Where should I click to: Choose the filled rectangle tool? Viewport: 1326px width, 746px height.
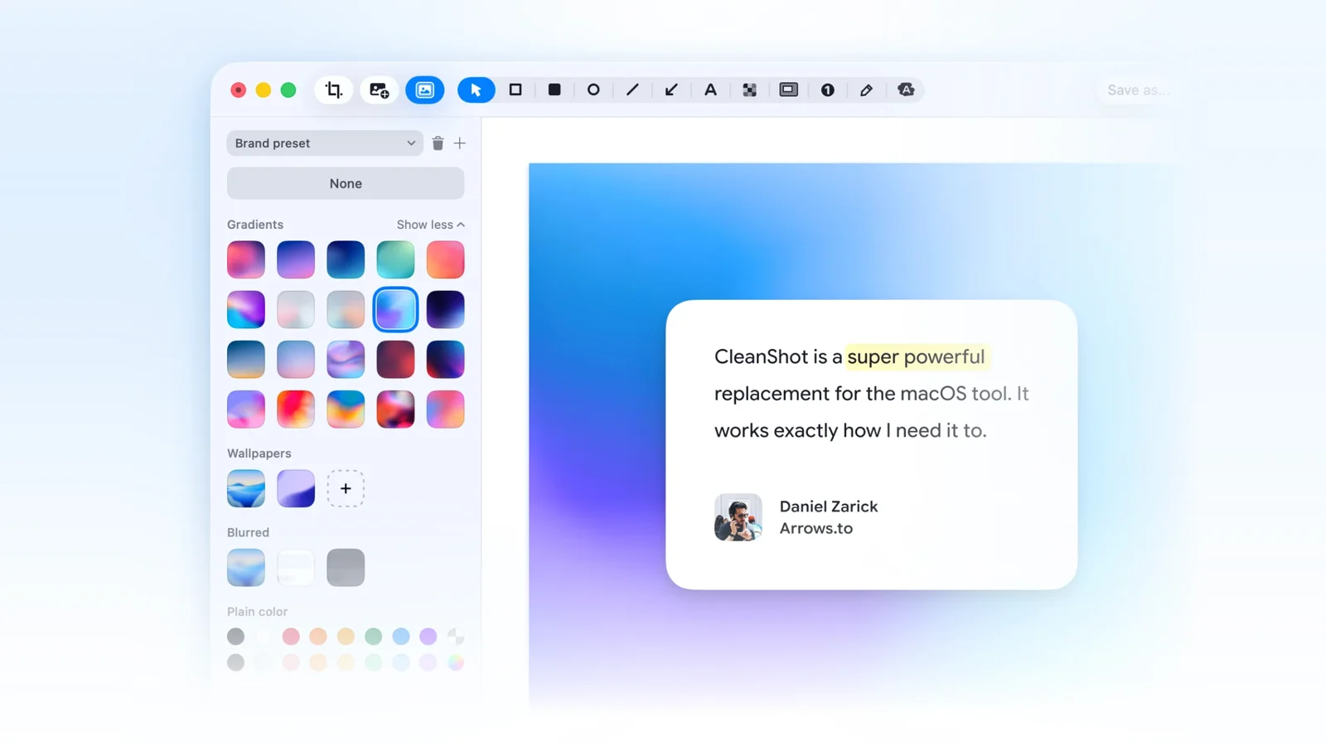(554, 90)
